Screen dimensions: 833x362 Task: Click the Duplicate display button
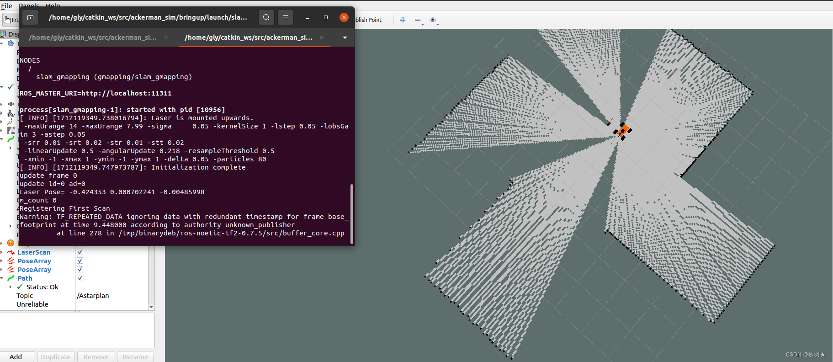[56, 357]
